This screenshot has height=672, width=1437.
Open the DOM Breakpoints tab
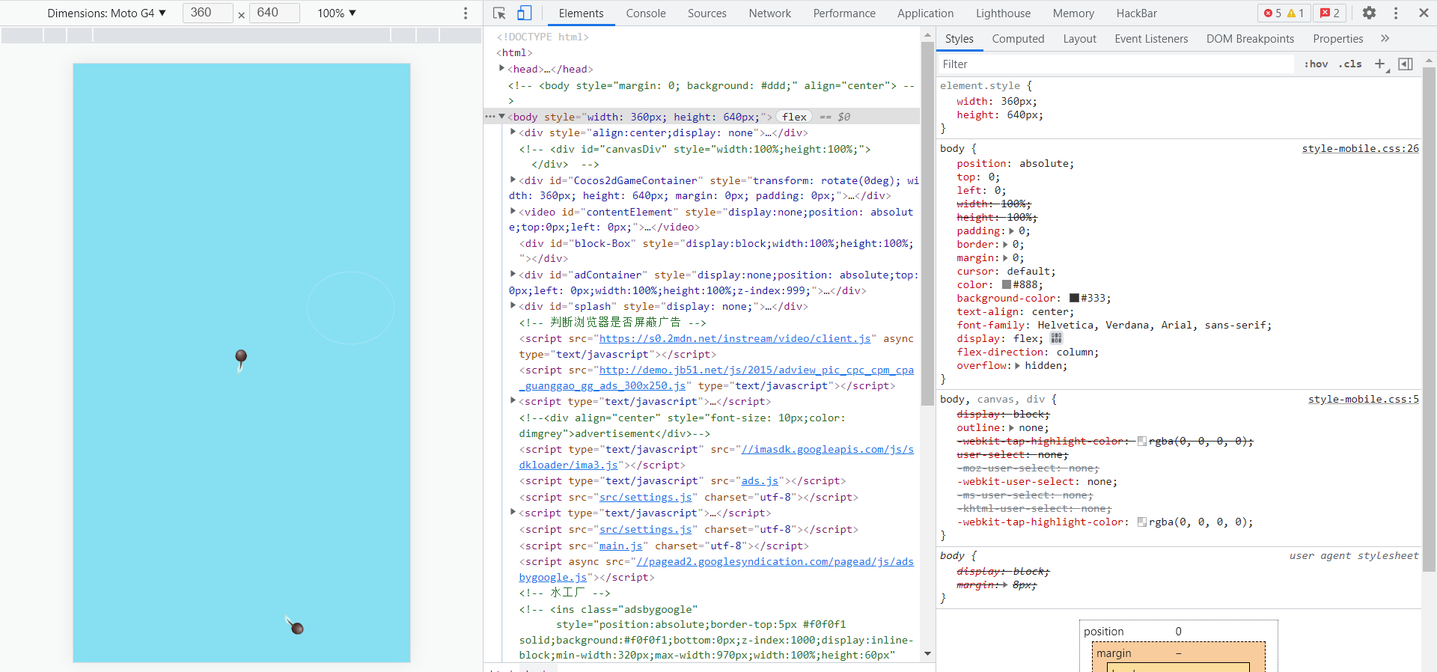click(1250, 39)
